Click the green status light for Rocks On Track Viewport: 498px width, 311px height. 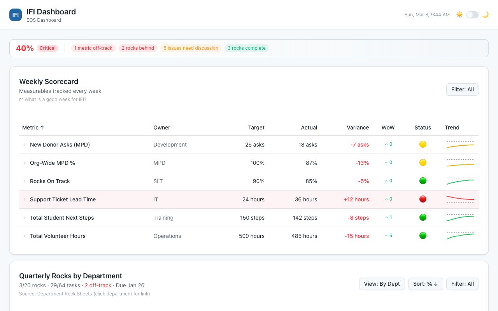click(423, 181)
